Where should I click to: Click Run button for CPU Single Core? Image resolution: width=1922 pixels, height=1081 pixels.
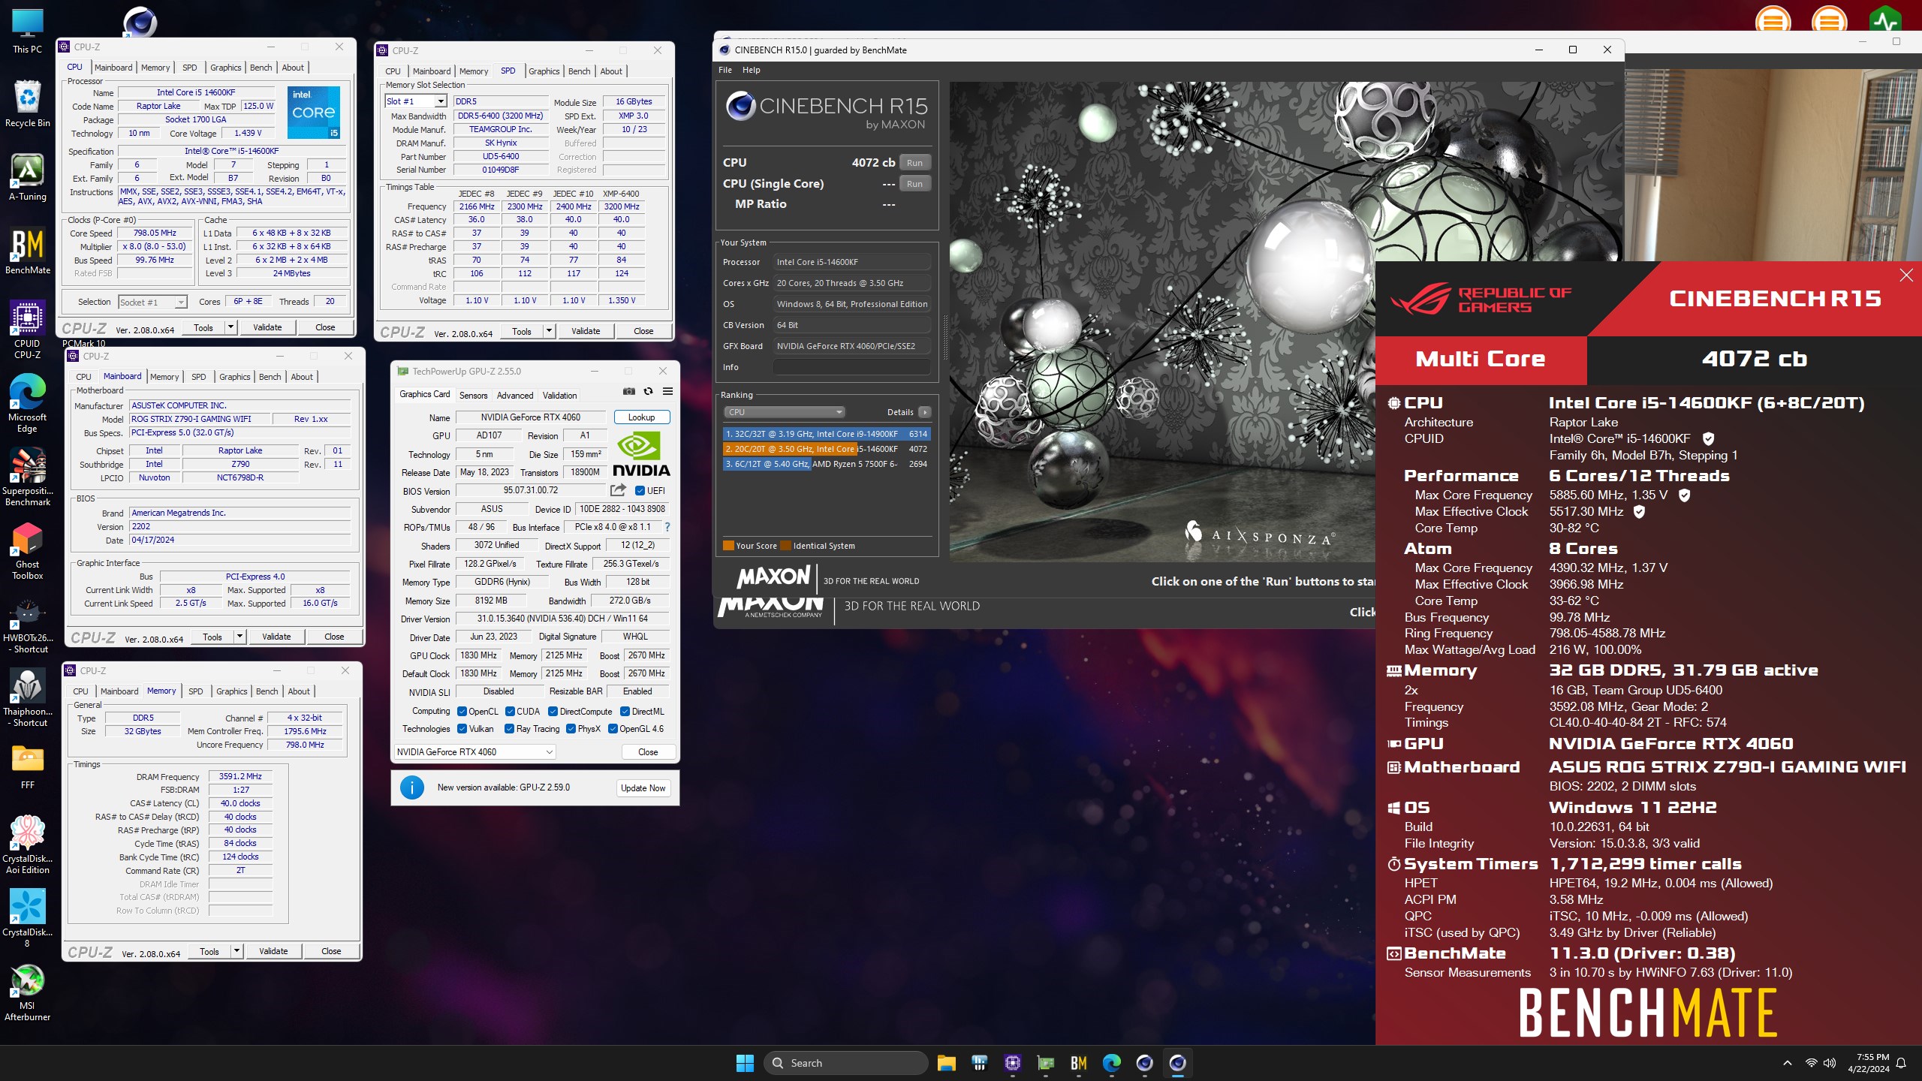click(914, 184)
